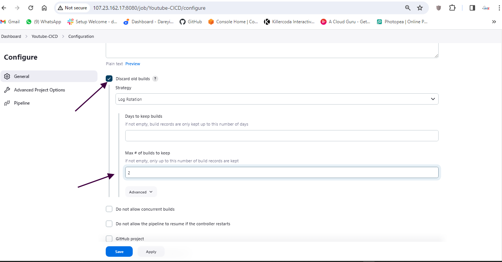
Task: Open the Log Rotation strategy dropdown
Action: (x=277, y=99)
